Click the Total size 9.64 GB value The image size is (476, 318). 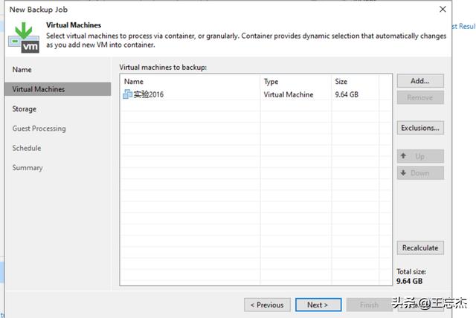coord(409,281)
